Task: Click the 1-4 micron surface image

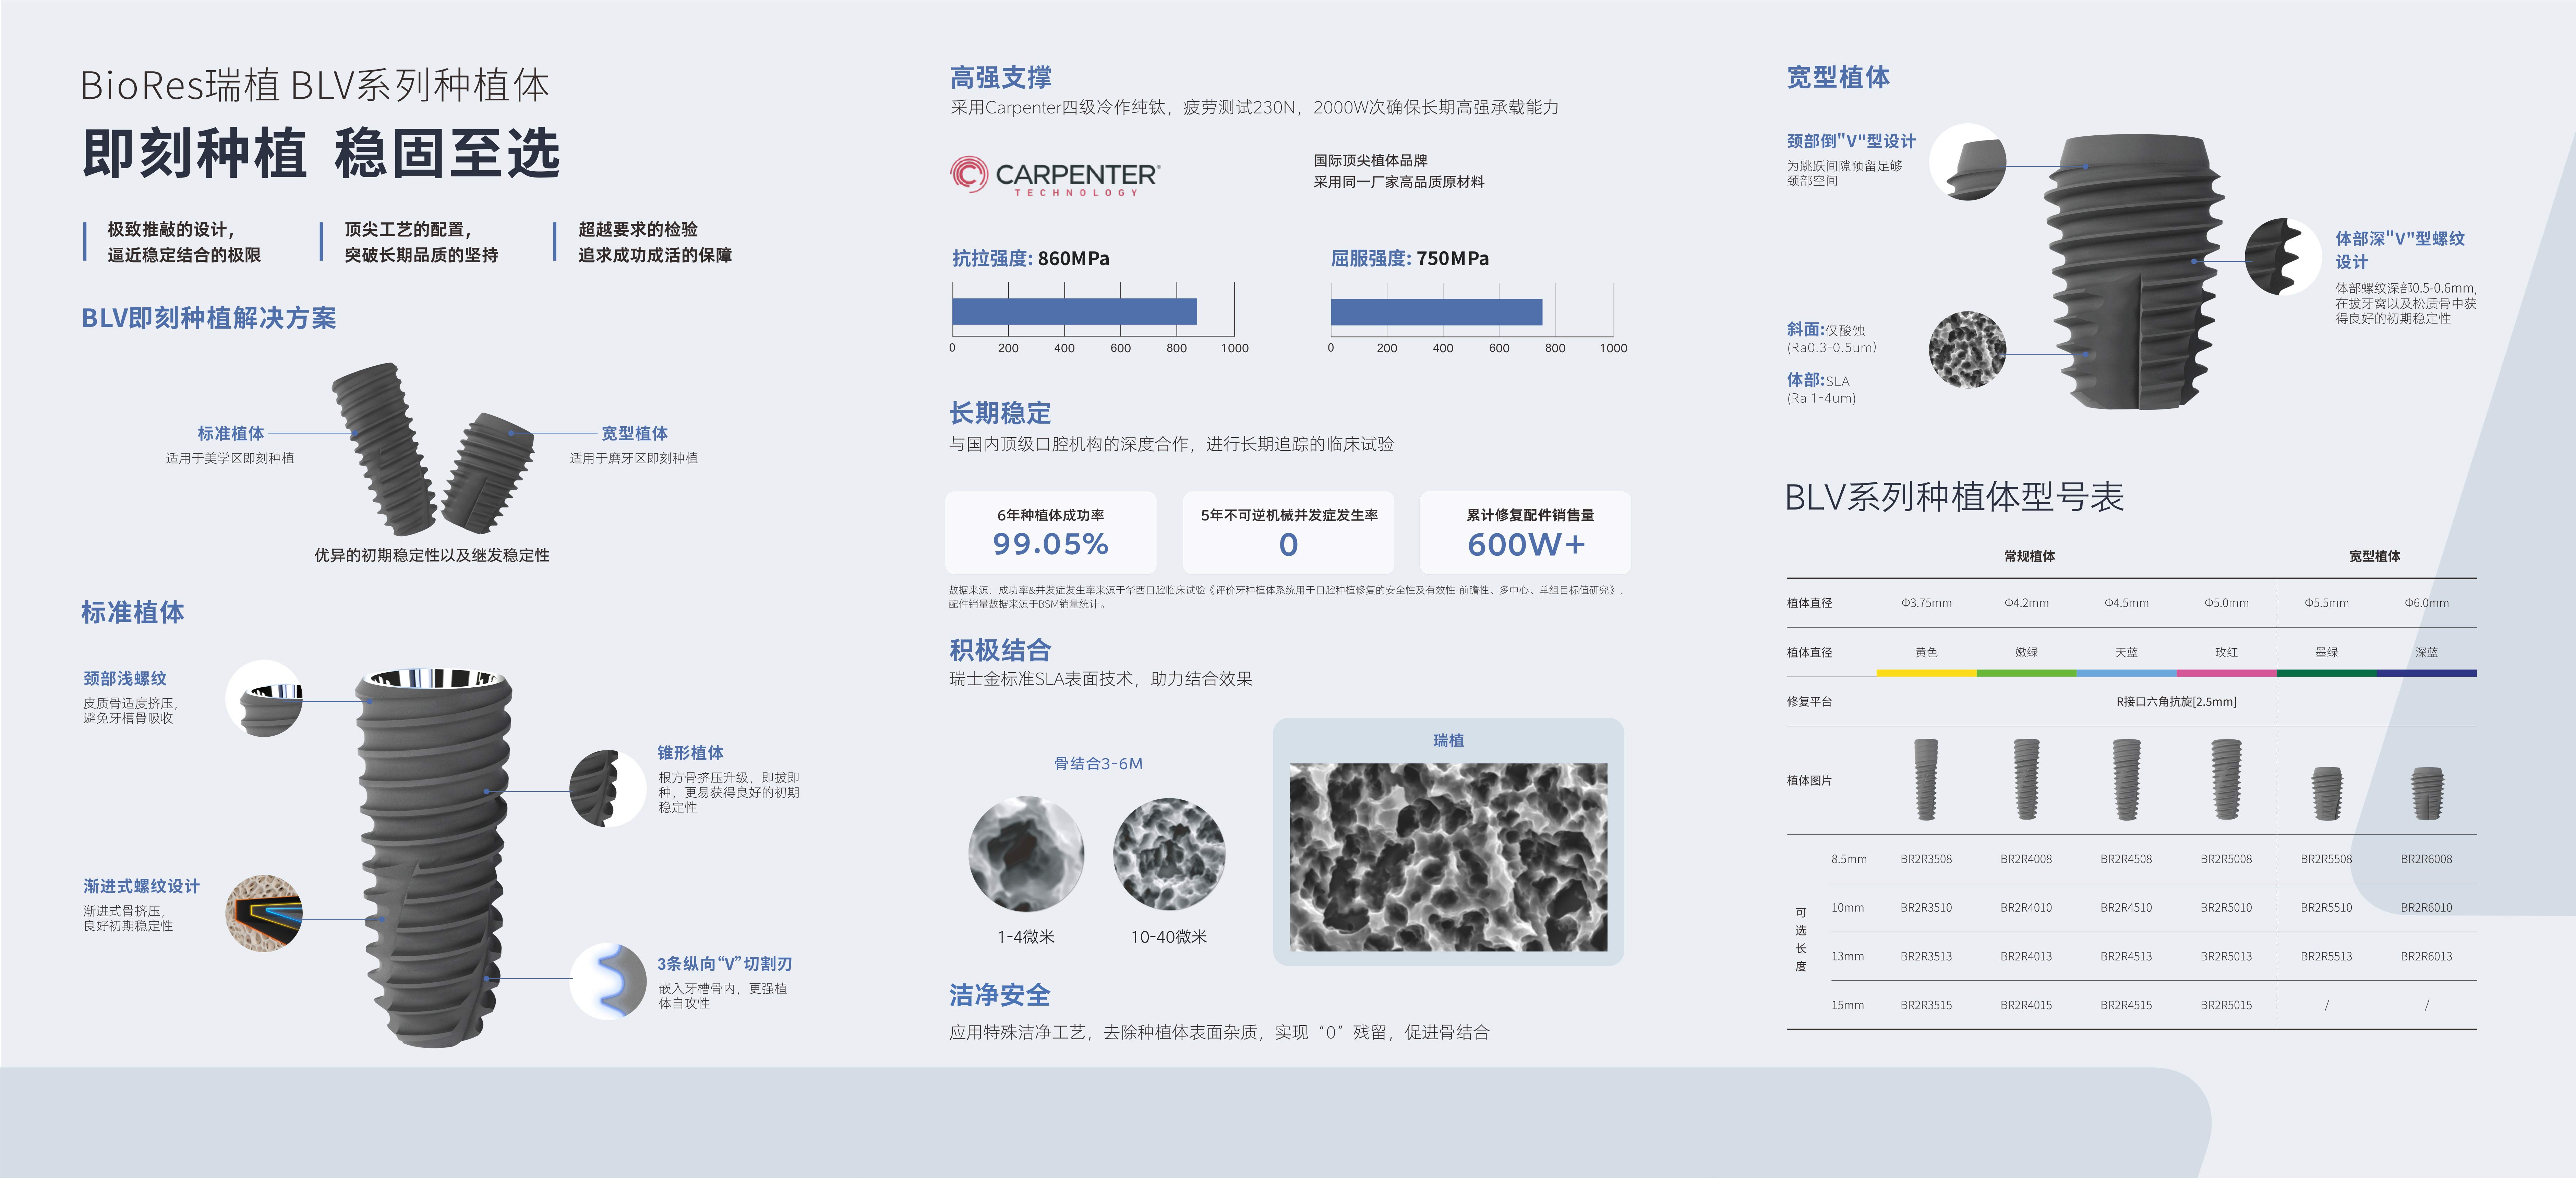Action: (1026, 854)
